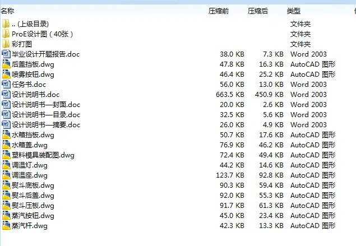Image resolution: width=356 pixels, height=246 pixels.
Task: Click the 7.3 KB compressed size cell
Action: click(273, 54)
